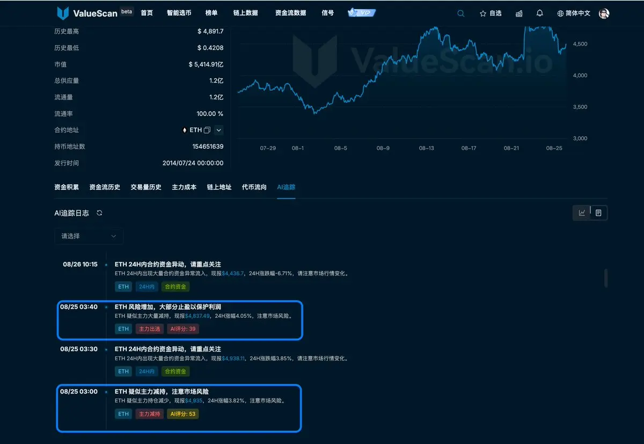
Task: Switch to 交易量历史 tab
Action: (146, 187)
